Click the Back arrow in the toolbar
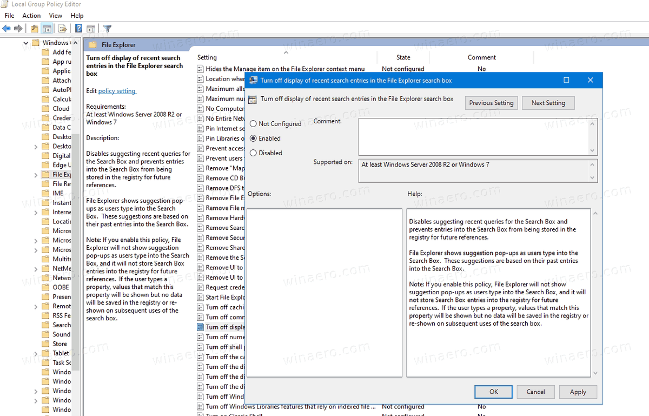This screenshot has height=416, width=649. pyautogui.click(x=6, y=29)
